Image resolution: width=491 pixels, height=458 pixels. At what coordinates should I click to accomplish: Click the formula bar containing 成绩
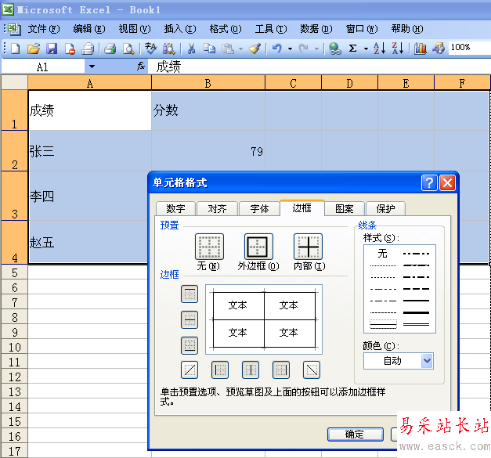click(320, 67)
